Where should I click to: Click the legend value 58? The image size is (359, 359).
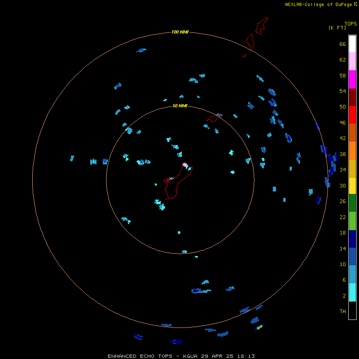coord(343,75)
